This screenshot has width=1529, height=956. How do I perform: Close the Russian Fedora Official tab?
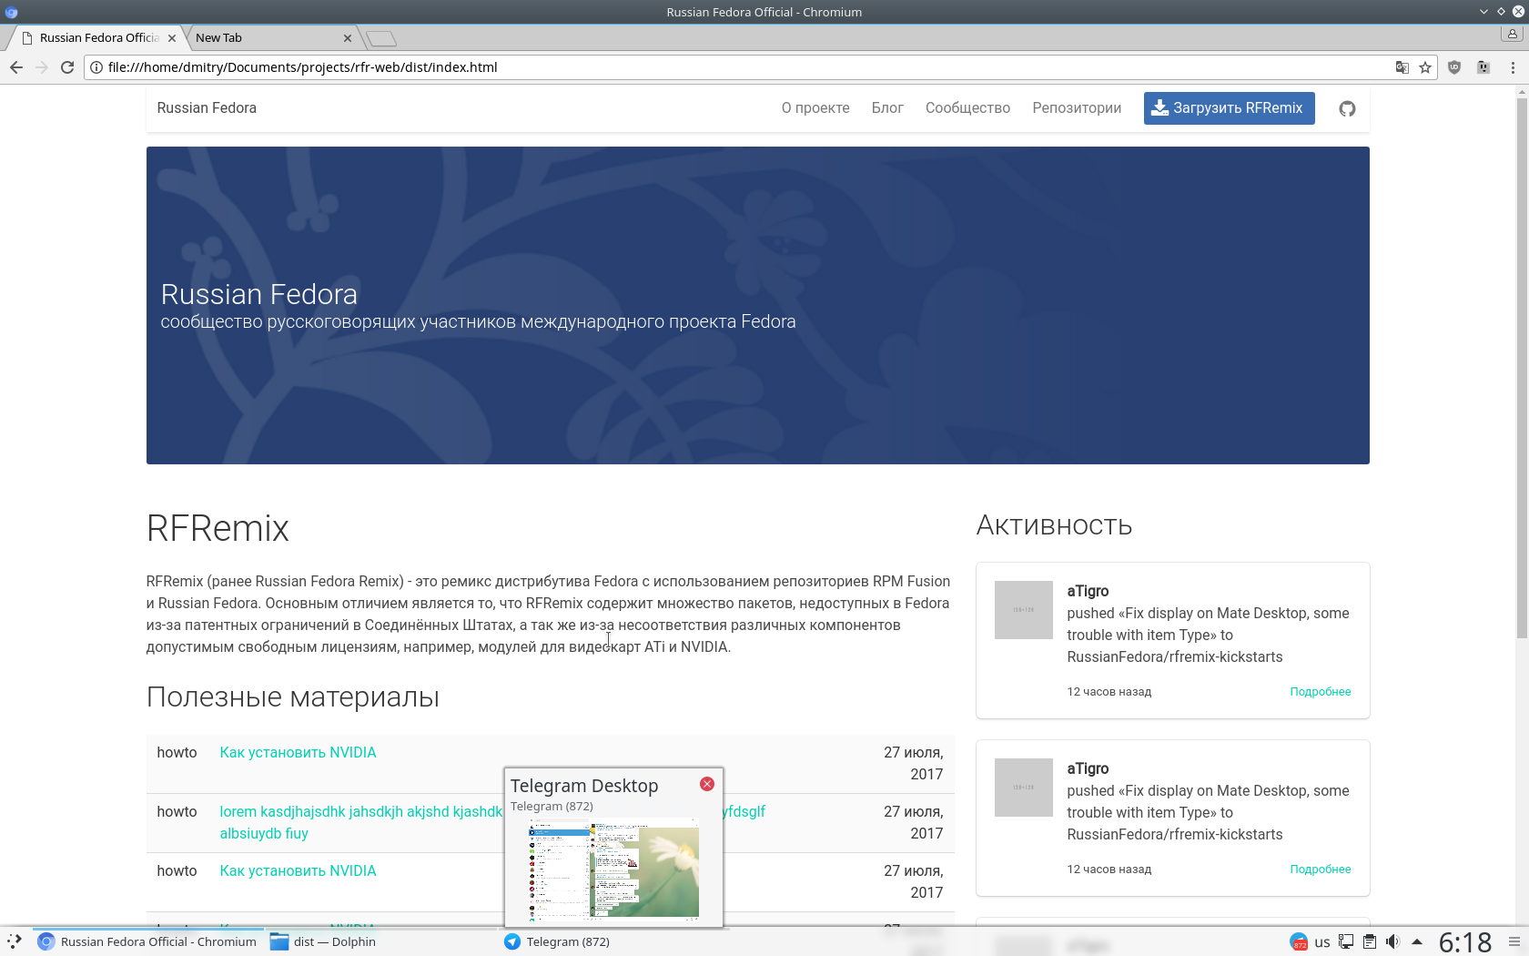[x=172, y=38]
